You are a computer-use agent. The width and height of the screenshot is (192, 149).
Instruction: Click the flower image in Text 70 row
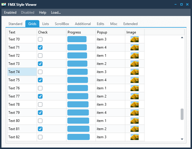(135, 39)
